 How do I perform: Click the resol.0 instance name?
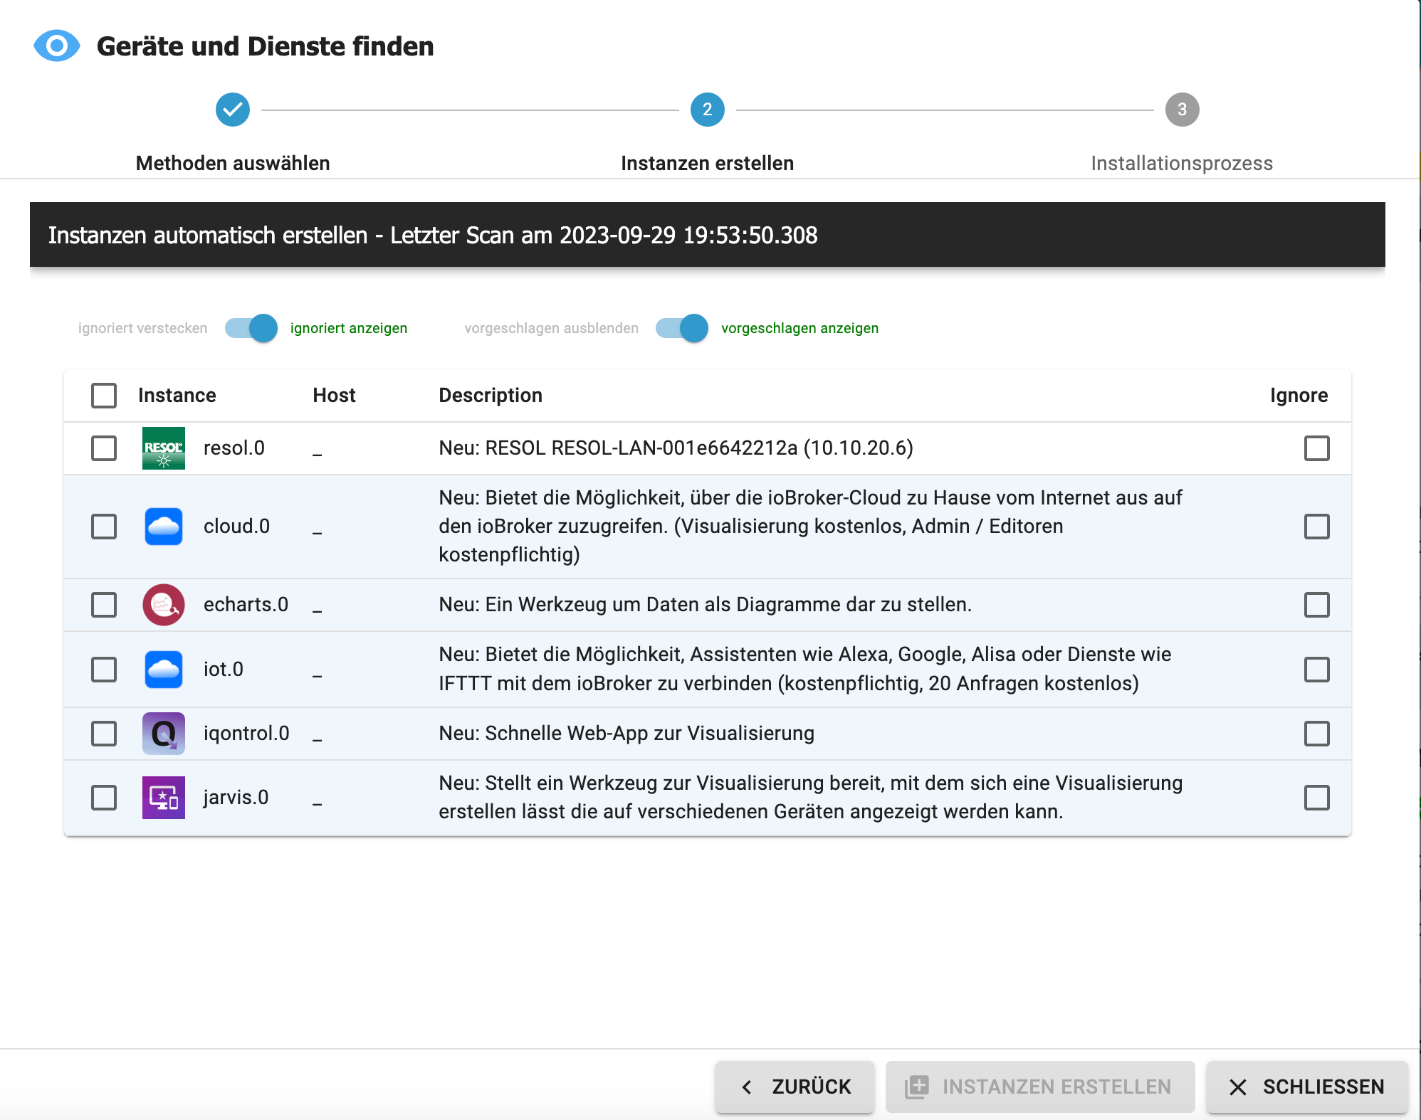(234, 448)
